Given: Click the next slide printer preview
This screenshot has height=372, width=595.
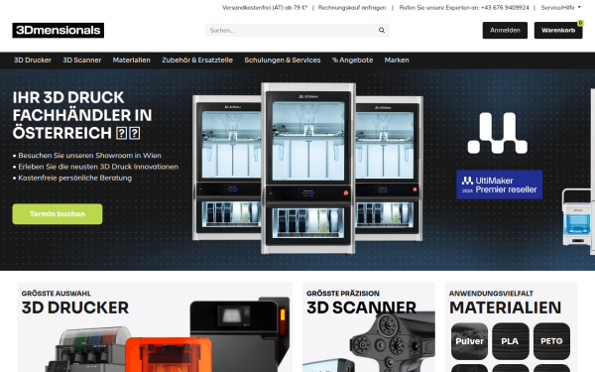Looking at the screenshot, I should click(x=578, y=171).
